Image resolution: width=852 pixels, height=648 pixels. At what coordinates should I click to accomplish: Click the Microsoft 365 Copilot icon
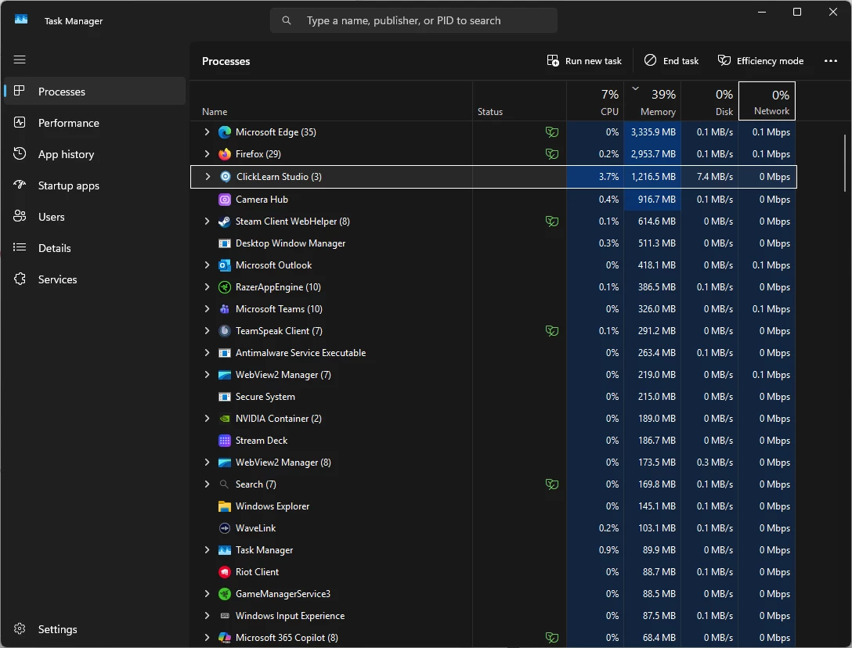tap(225, 638)
